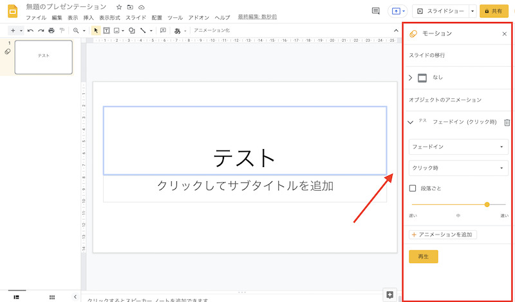
Task: Switch to grid view at bottom left
Action: pos(52,297)
